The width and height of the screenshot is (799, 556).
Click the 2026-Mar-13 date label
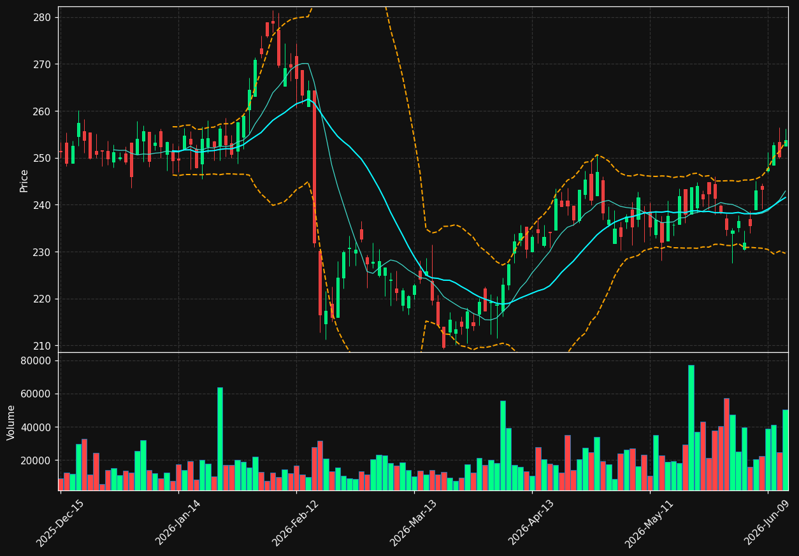click(x=414, y=523)
